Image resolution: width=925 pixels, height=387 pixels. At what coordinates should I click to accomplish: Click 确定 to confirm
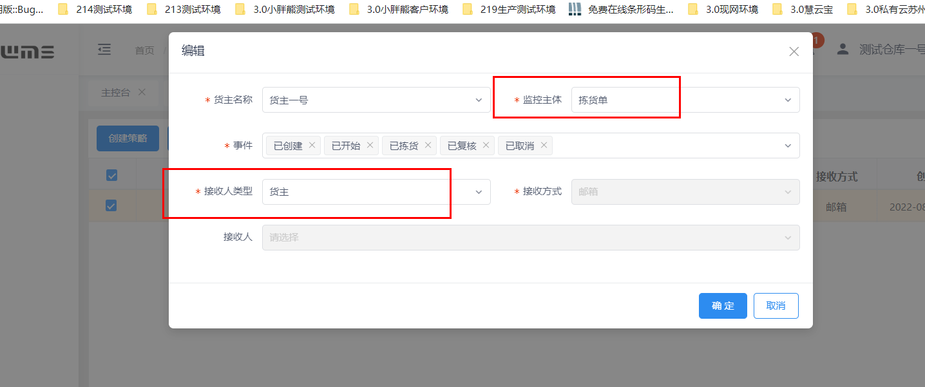click(x=723, y=306)
